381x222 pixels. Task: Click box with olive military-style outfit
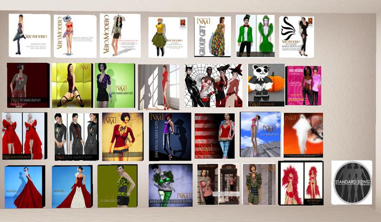click(x=259, y=184)
